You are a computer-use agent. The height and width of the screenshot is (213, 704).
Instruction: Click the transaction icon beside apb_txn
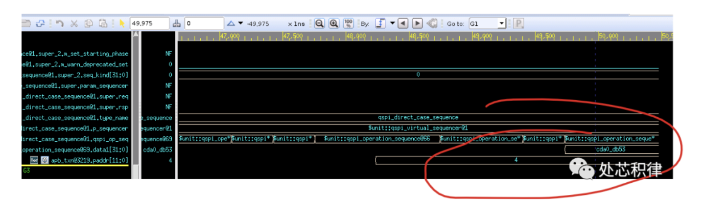coord(45,160)
